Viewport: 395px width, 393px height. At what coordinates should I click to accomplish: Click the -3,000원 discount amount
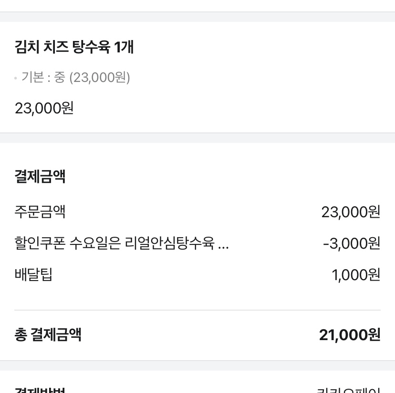pyautogui.click(x=351, y=243)
